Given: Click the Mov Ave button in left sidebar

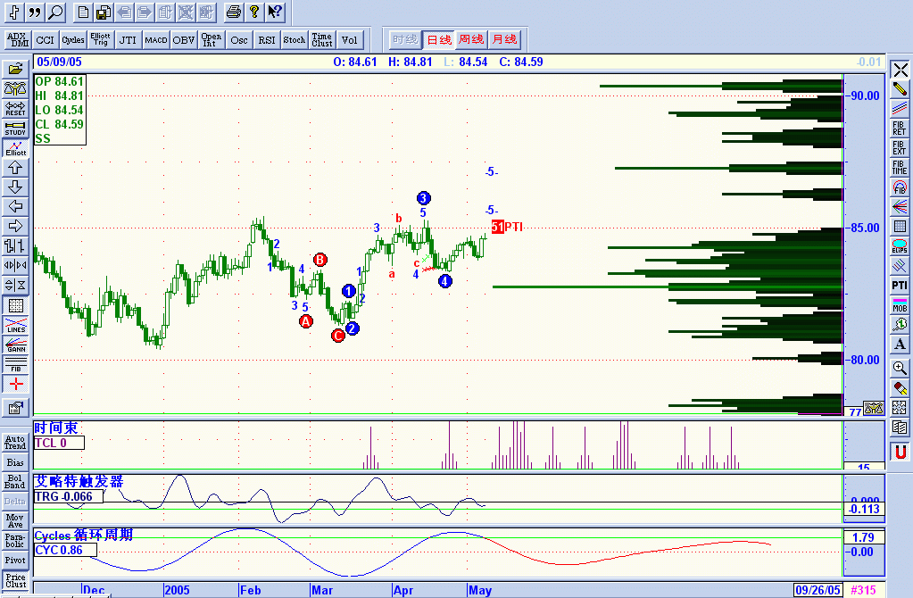Looking at the screenshot, I should [15, 520].
